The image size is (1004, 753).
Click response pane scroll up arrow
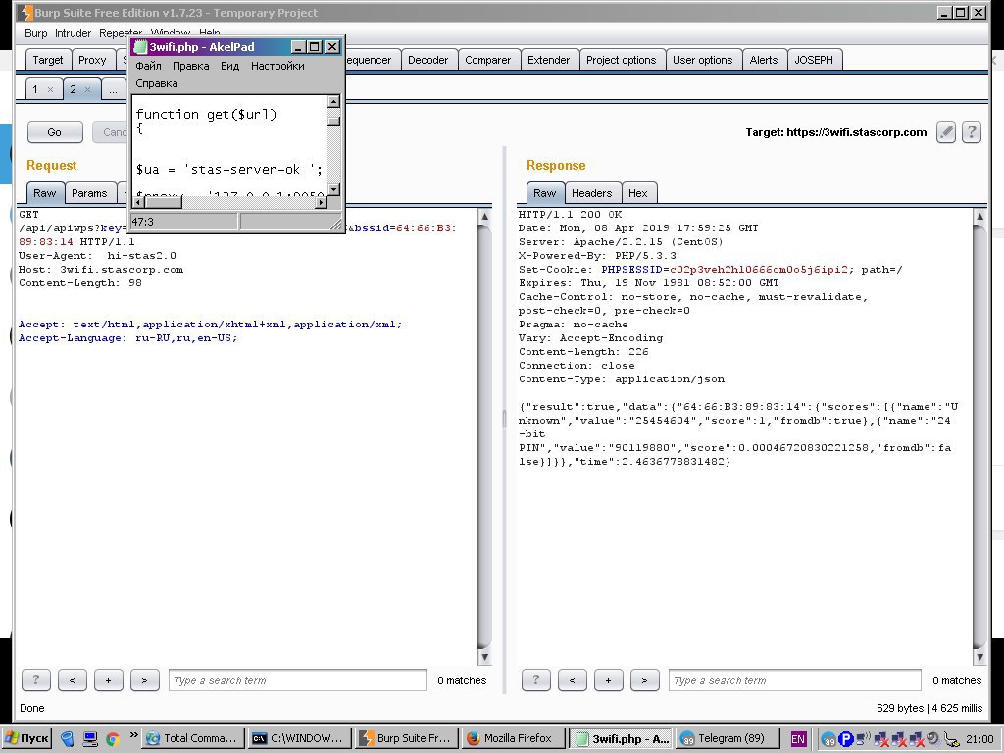979,217
